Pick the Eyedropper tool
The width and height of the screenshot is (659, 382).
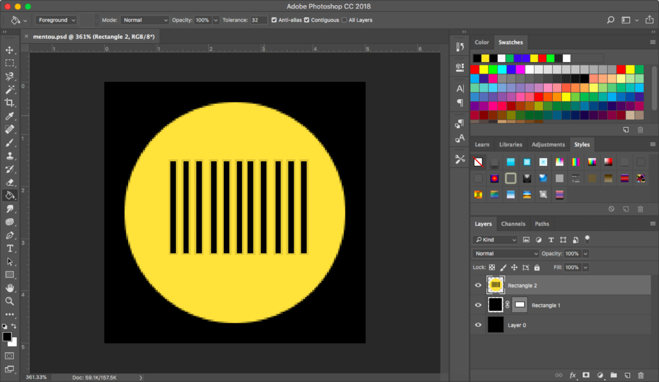(x=10, y=116)
